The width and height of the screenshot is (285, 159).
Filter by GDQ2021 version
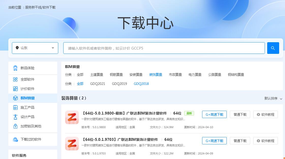(x=98, y=84)
